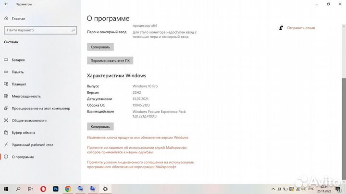Click the Батарея battery icon

coord(6,60)
